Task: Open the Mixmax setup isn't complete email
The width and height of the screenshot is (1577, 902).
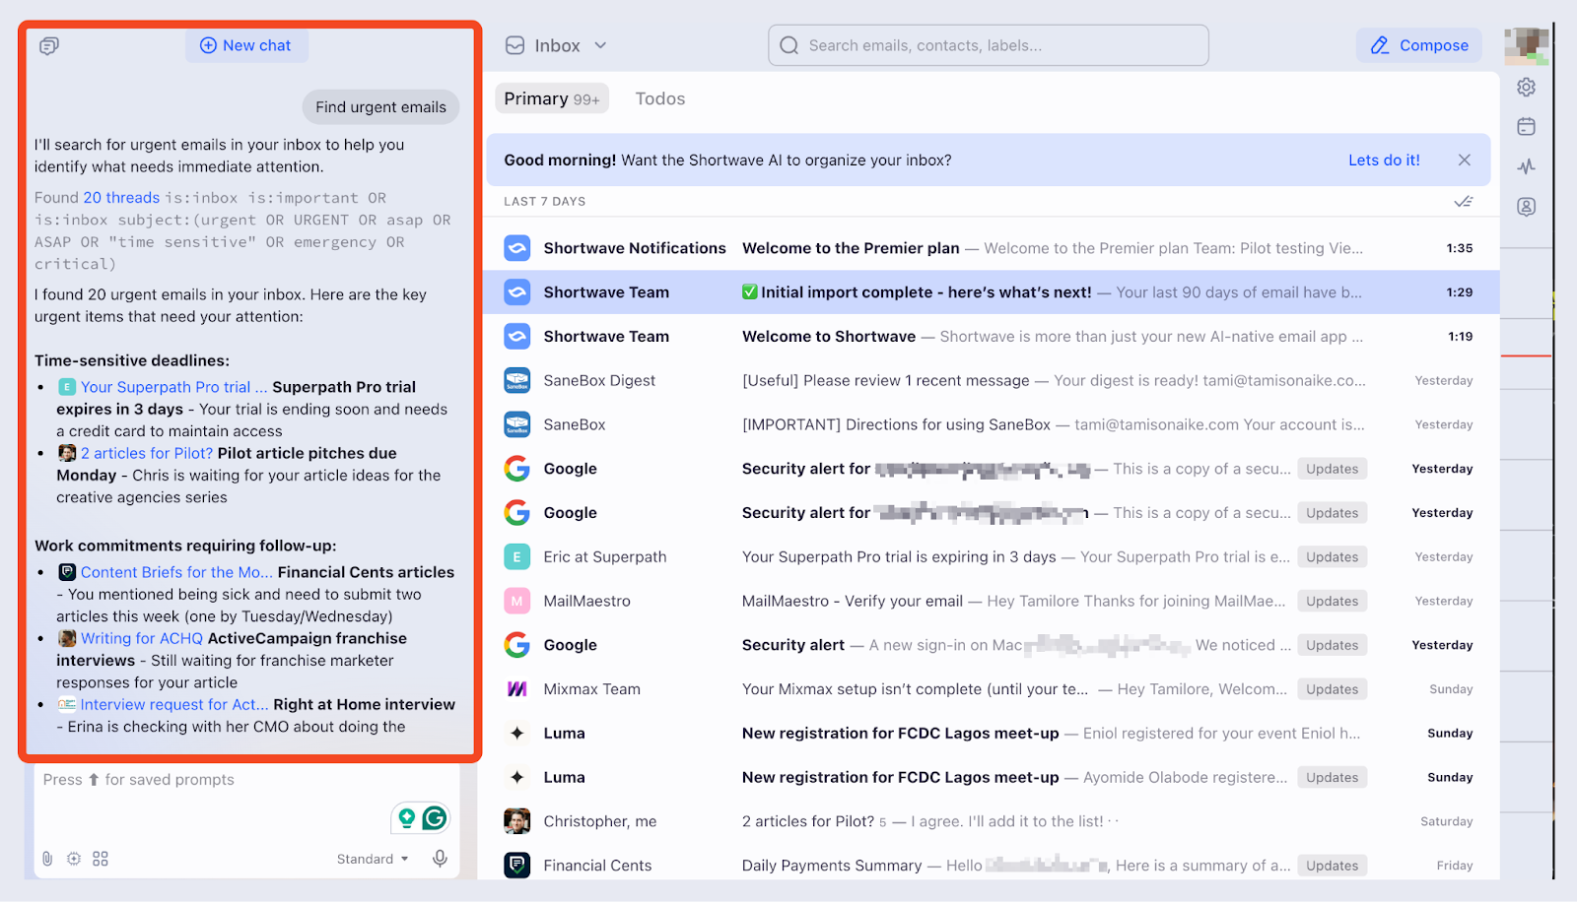Action: 992,689
